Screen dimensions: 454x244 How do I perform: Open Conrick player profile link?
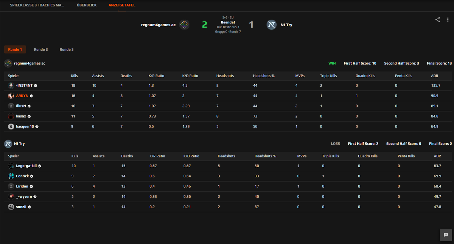point(22,176)
